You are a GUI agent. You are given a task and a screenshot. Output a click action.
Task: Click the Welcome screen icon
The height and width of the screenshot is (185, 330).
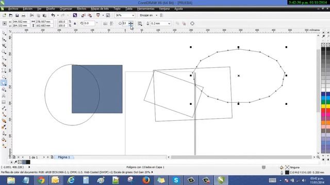(108, 15)
